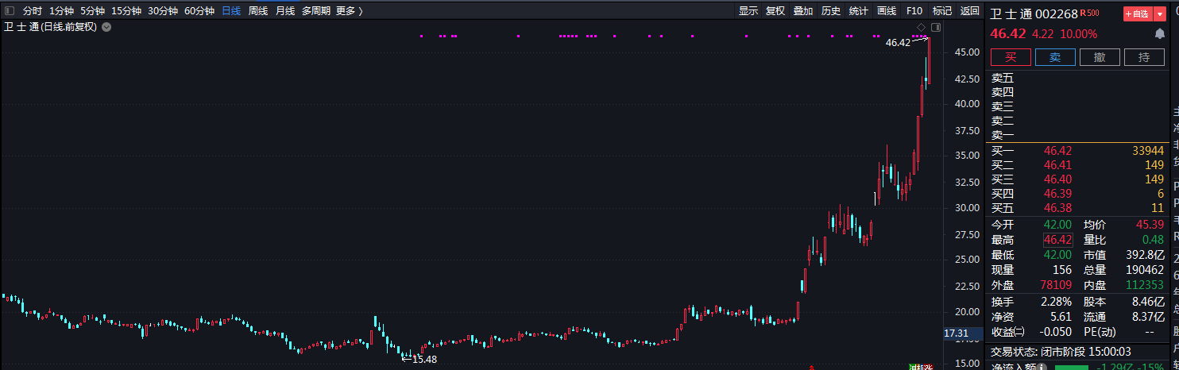
Task: Add stock with +自选 button
Action: (1137, 13)
